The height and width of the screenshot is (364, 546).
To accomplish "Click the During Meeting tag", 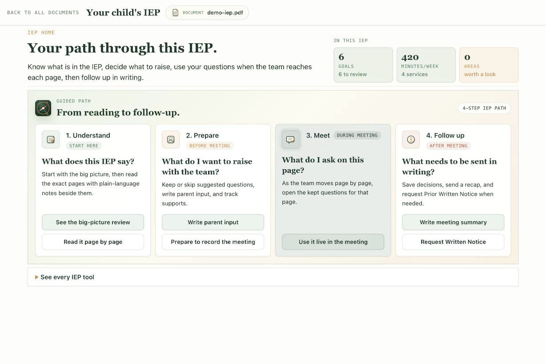I will coord(357,135).
